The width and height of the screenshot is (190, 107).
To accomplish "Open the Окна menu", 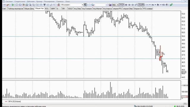I will pyautogui.click(x=67, y=1).
